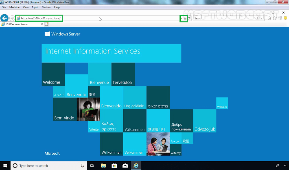Viewport: 289px width, 170px height.
Task: Open the VirtualBox Devices menu
Action: pyautogui.click(x=46, y=7)
